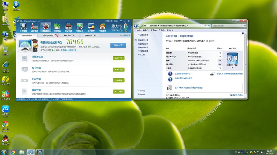
Task: Select 性能测试 performance test gauge icon
Action: (46, 28)
